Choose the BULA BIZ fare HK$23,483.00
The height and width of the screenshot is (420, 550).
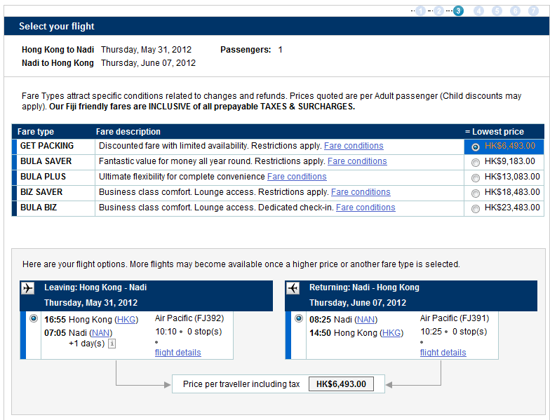tap(476, 208)
